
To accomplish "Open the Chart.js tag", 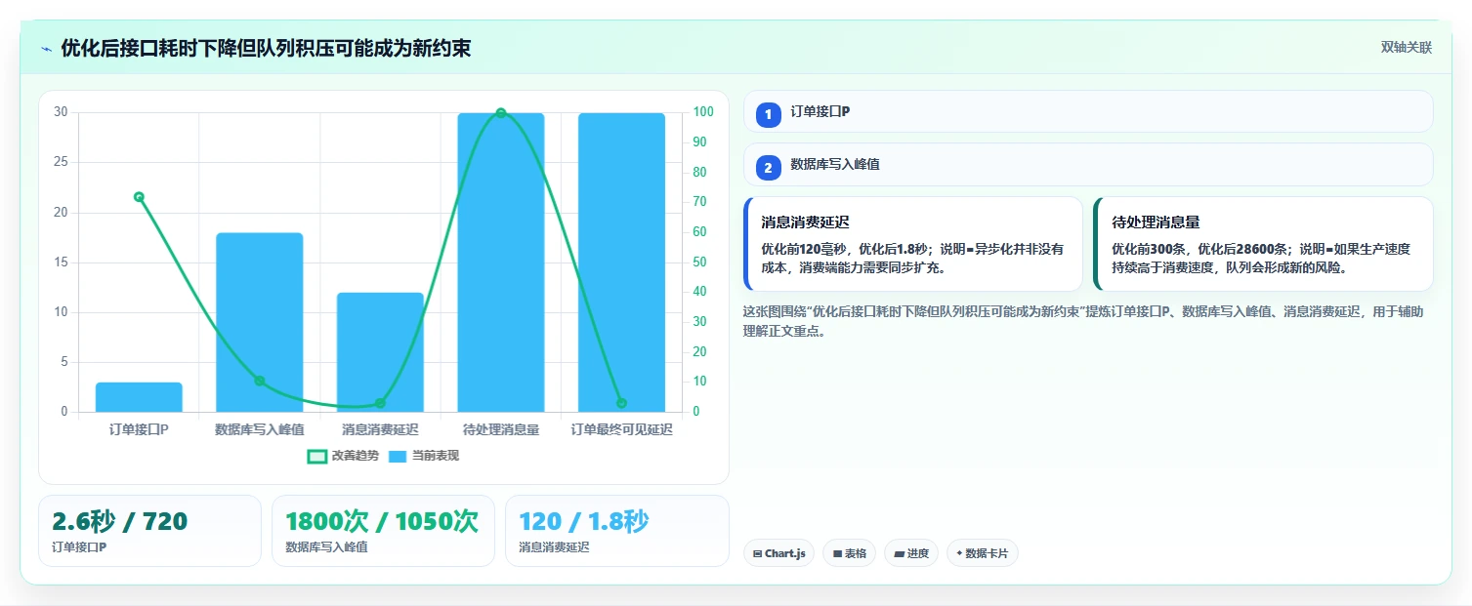I will tap(778, 553).
